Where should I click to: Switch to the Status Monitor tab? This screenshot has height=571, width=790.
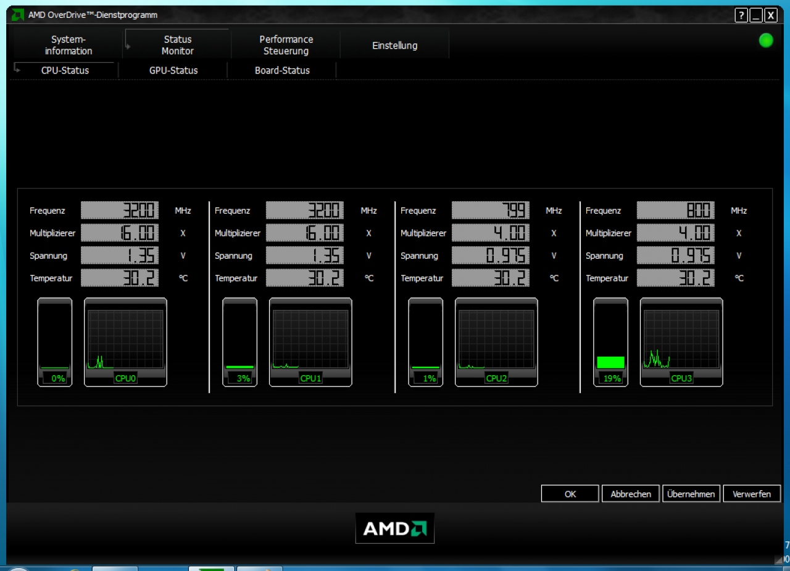click(177, 45)
